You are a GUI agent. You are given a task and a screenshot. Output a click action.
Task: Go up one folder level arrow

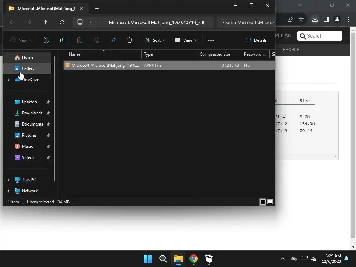46,22
